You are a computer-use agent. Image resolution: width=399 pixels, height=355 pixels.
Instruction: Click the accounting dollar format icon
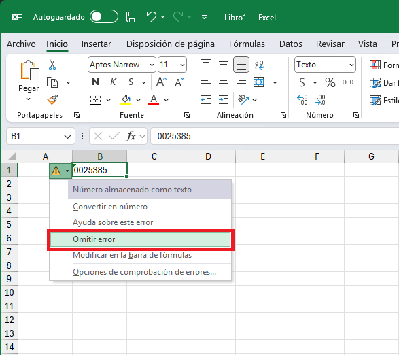click(x=302, y=82)
